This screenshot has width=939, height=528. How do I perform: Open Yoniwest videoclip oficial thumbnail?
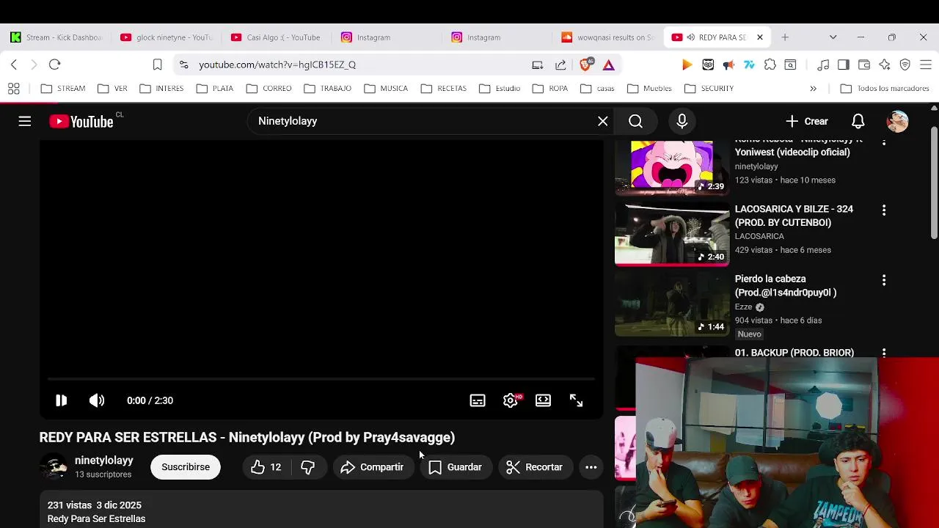tap(672, 168)
